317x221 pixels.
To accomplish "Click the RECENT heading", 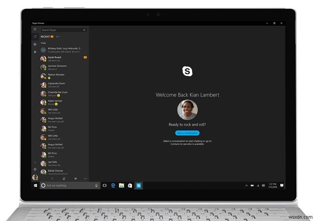I will tap(45, 37).
